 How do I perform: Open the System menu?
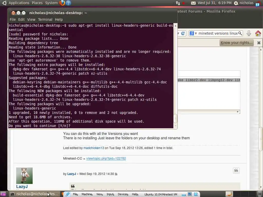(51, 3)
